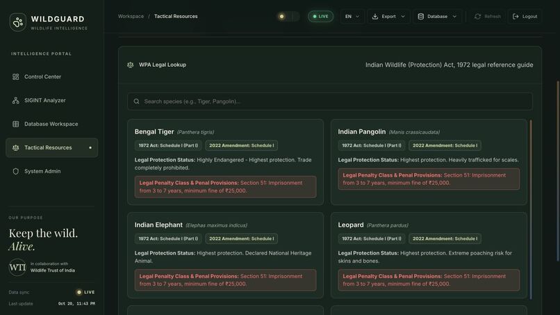Click the Database cylinder icon
This screenshot has width=560, height=315.
click(421, 17)
